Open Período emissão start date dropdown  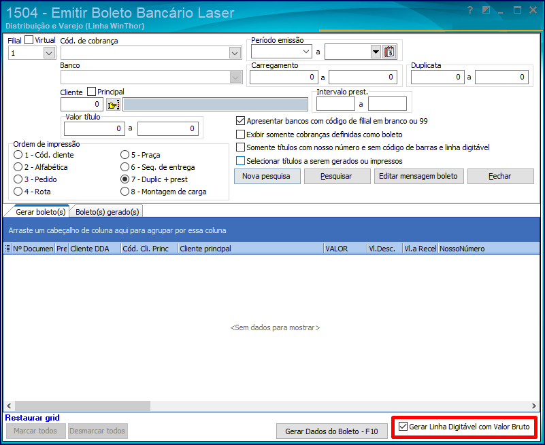pyautogui.click(x=306, y=52)
